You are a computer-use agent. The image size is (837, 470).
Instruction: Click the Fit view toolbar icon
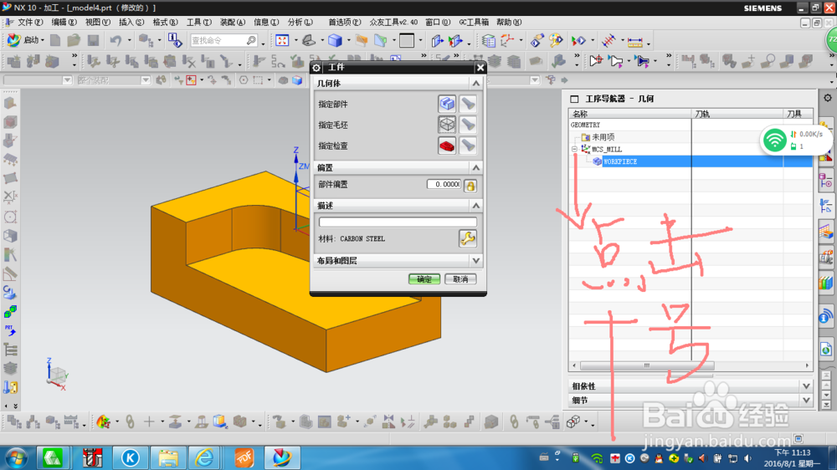click(282, 40)
